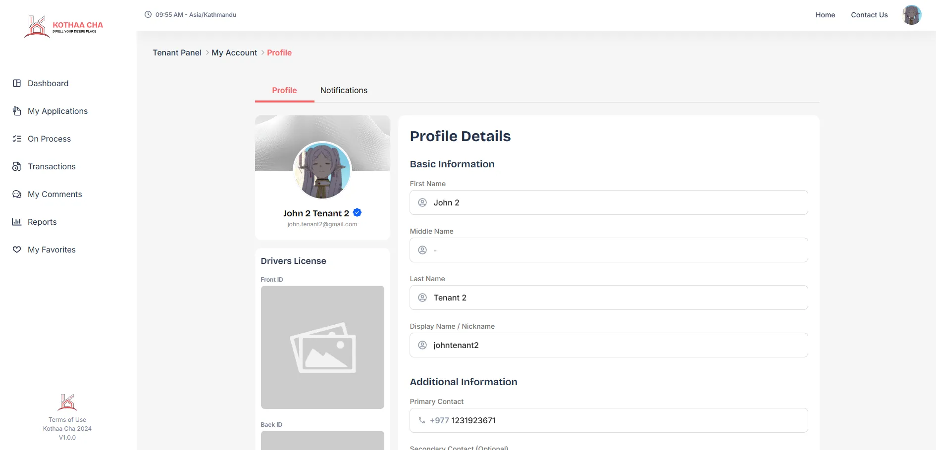Image resolution: width=936 pixels, height=450 pixels.
Task: Select the Profile tab
Action: [284, 90]
